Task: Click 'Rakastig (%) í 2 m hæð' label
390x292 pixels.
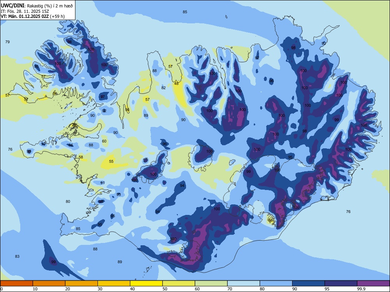Action: (50, 6)
